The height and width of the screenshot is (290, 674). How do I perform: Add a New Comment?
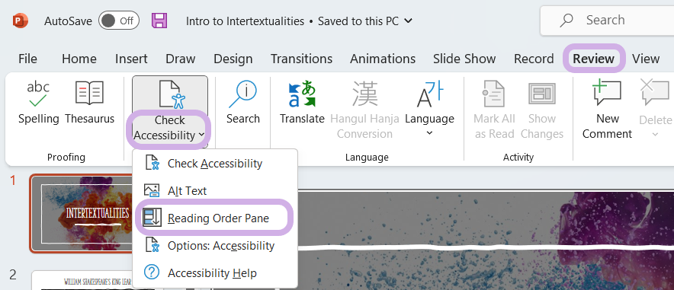pyautogui.click(x=607, y=93)
